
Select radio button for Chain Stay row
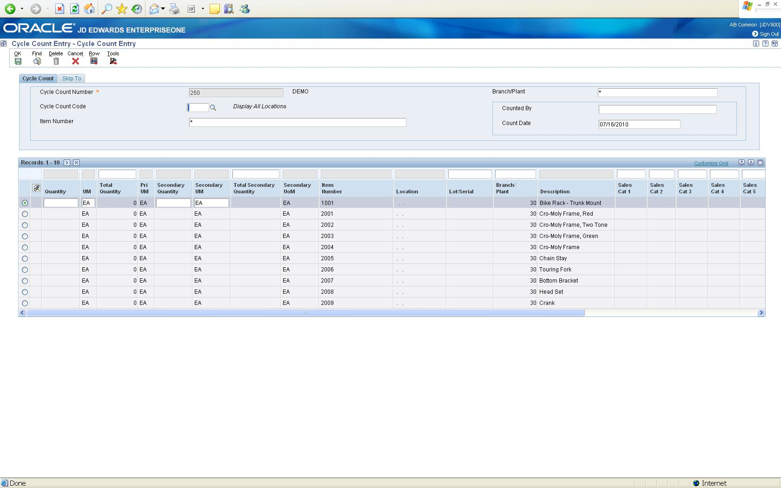(25, 259)
